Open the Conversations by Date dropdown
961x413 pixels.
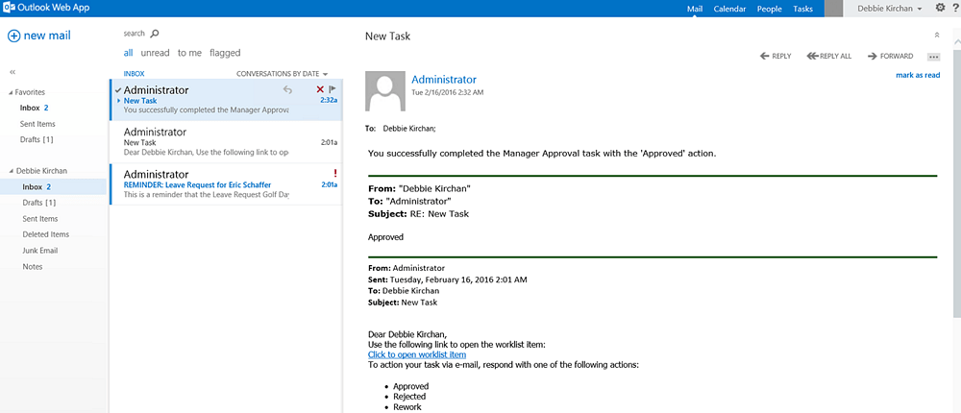(x=283, y=74)
